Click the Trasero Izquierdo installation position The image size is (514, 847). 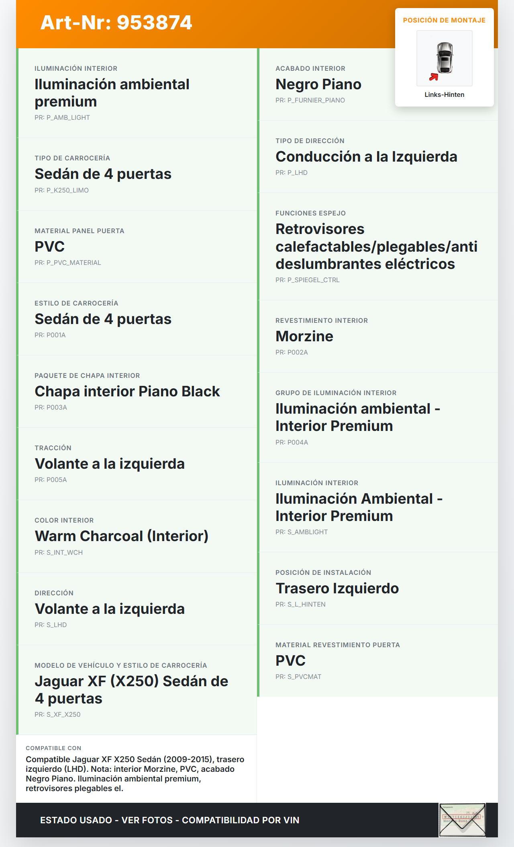coord(337,589)
